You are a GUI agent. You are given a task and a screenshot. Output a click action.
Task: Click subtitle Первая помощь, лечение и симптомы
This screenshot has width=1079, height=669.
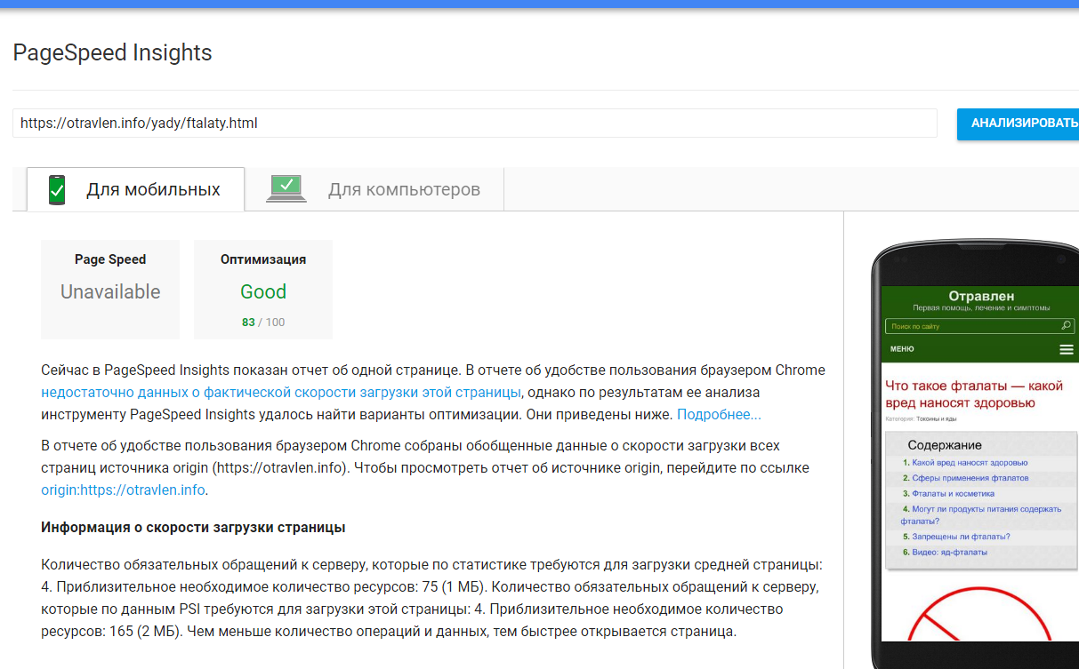pyautogui.click(x=981, y=308)
